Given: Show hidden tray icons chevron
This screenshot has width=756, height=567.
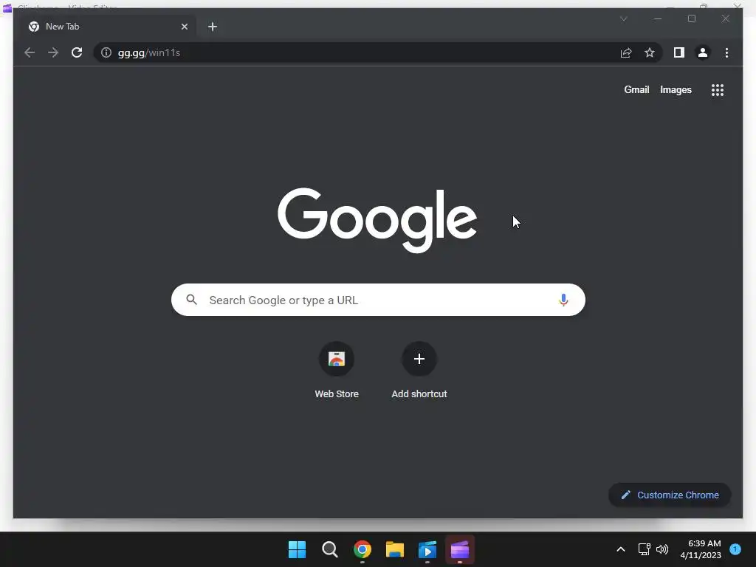Looking at the screenshot, I should click(x=621, y=549).
